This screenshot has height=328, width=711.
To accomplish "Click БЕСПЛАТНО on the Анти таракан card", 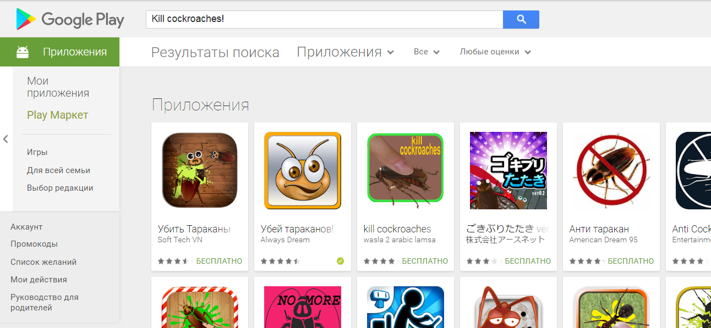I will 631,261.
